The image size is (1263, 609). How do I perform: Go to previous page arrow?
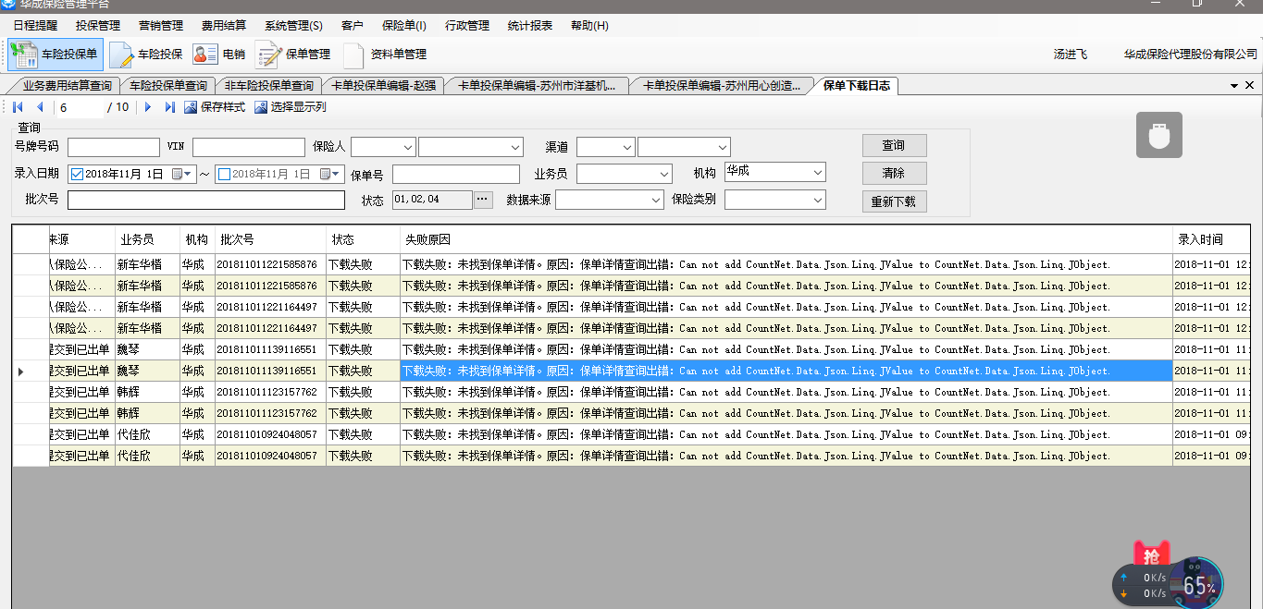tap(40, 107)
